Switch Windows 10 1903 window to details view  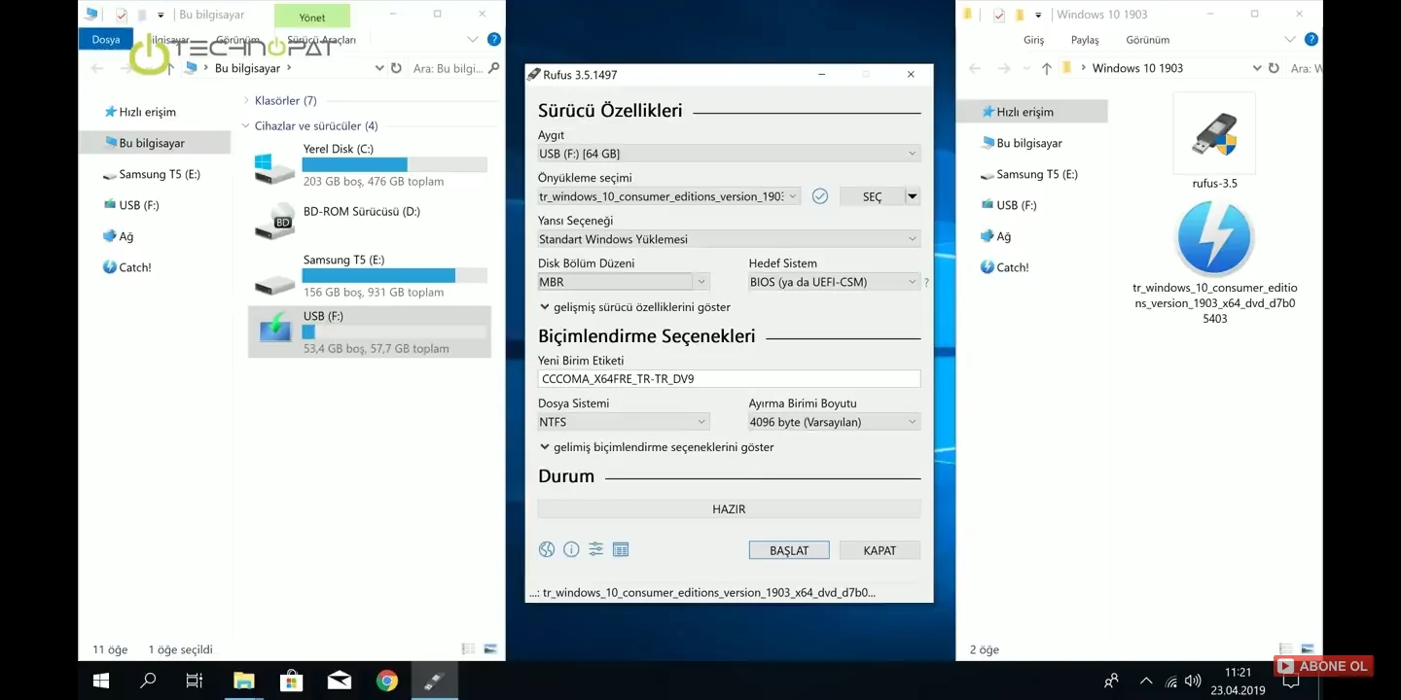[1286, 648]
